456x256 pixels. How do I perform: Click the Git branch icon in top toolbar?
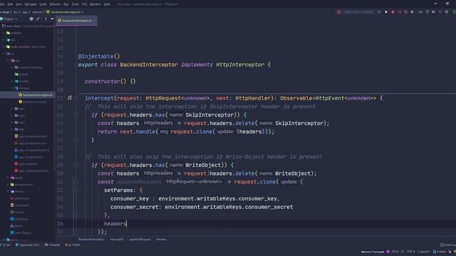427,12
